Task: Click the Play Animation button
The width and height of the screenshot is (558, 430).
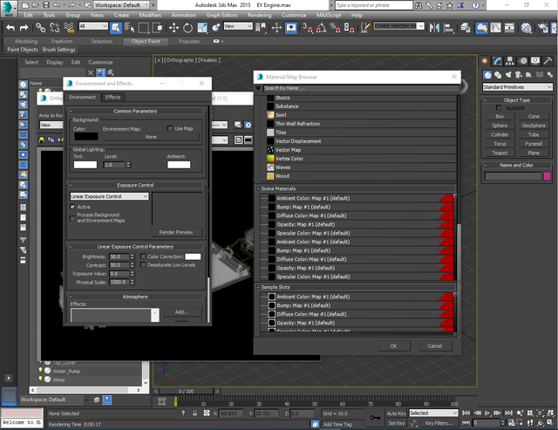Action: click(487, 413)
